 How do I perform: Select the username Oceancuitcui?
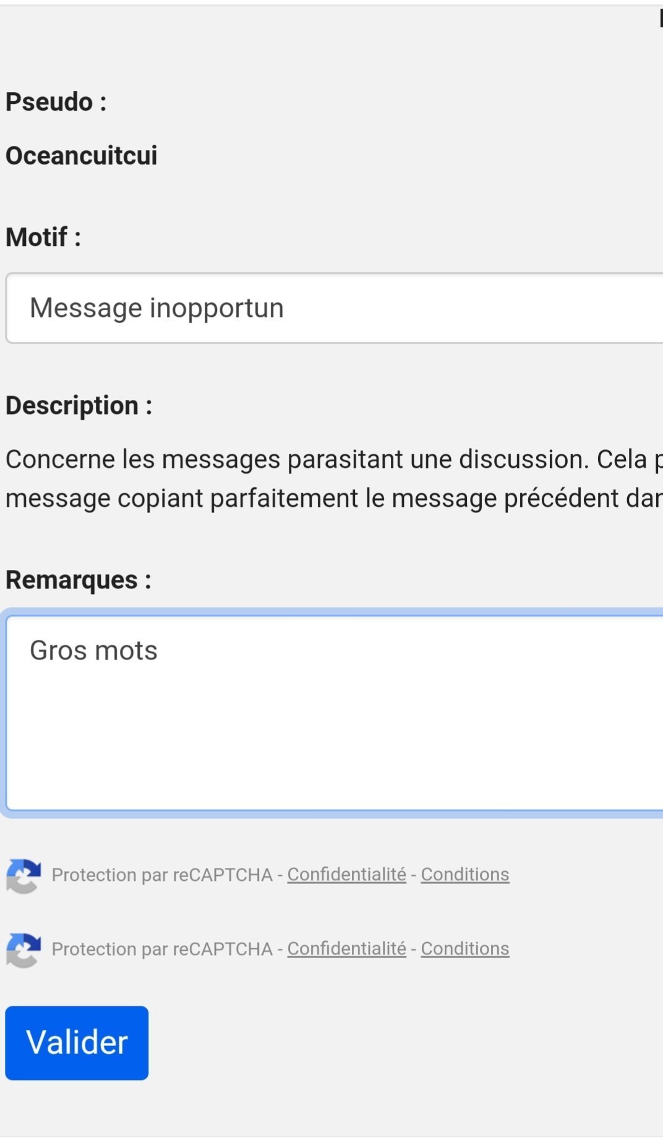pos(82,156)
